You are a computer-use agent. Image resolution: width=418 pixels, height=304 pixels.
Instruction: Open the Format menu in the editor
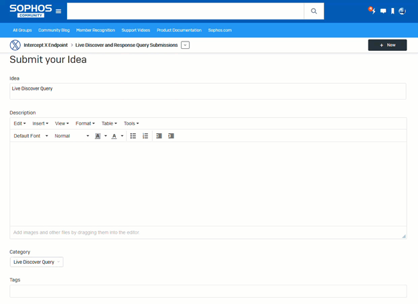pyautogui.click(x=84, y=123)
